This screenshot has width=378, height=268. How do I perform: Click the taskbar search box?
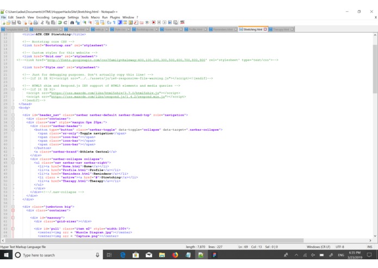pyautogui.click(x=57, y=255)
